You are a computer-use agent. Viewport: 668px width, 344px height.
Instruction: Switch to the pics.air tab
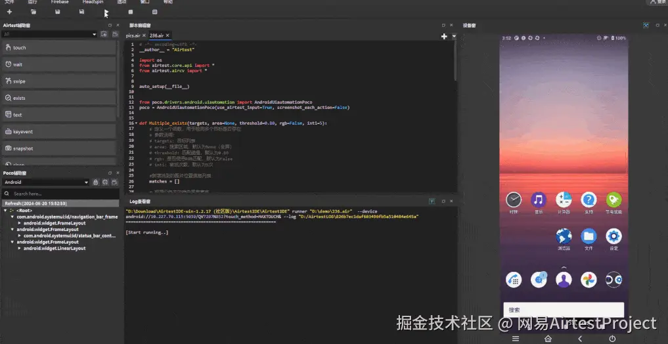133,35
